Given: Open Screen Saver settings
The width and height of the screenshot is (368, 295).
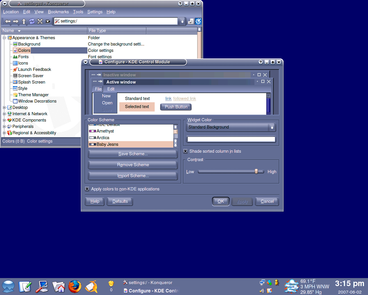Looking at the screenshot, I should [x=31, y=76].
